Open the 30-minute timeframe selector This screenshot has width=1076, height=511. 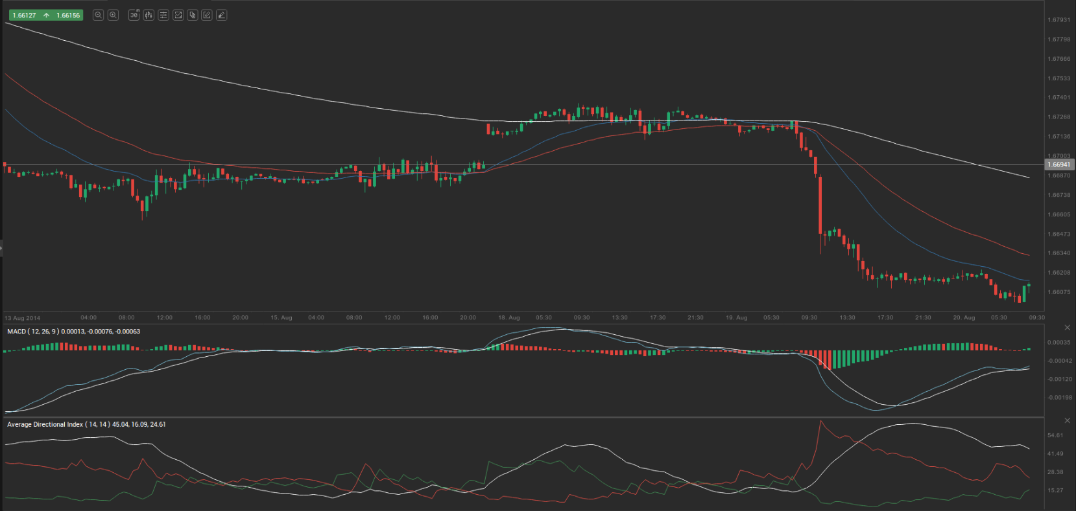pos(134,15)
